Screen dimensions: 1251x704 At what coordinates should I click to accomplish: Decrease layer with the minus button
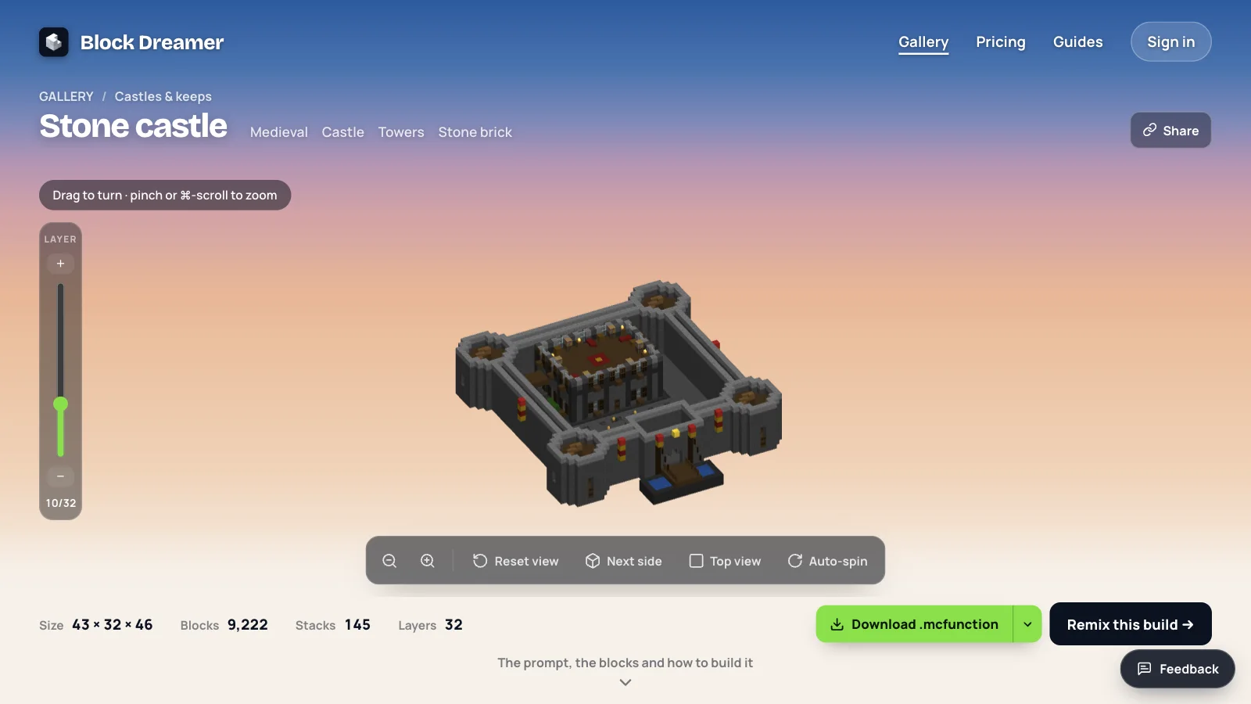60,476
